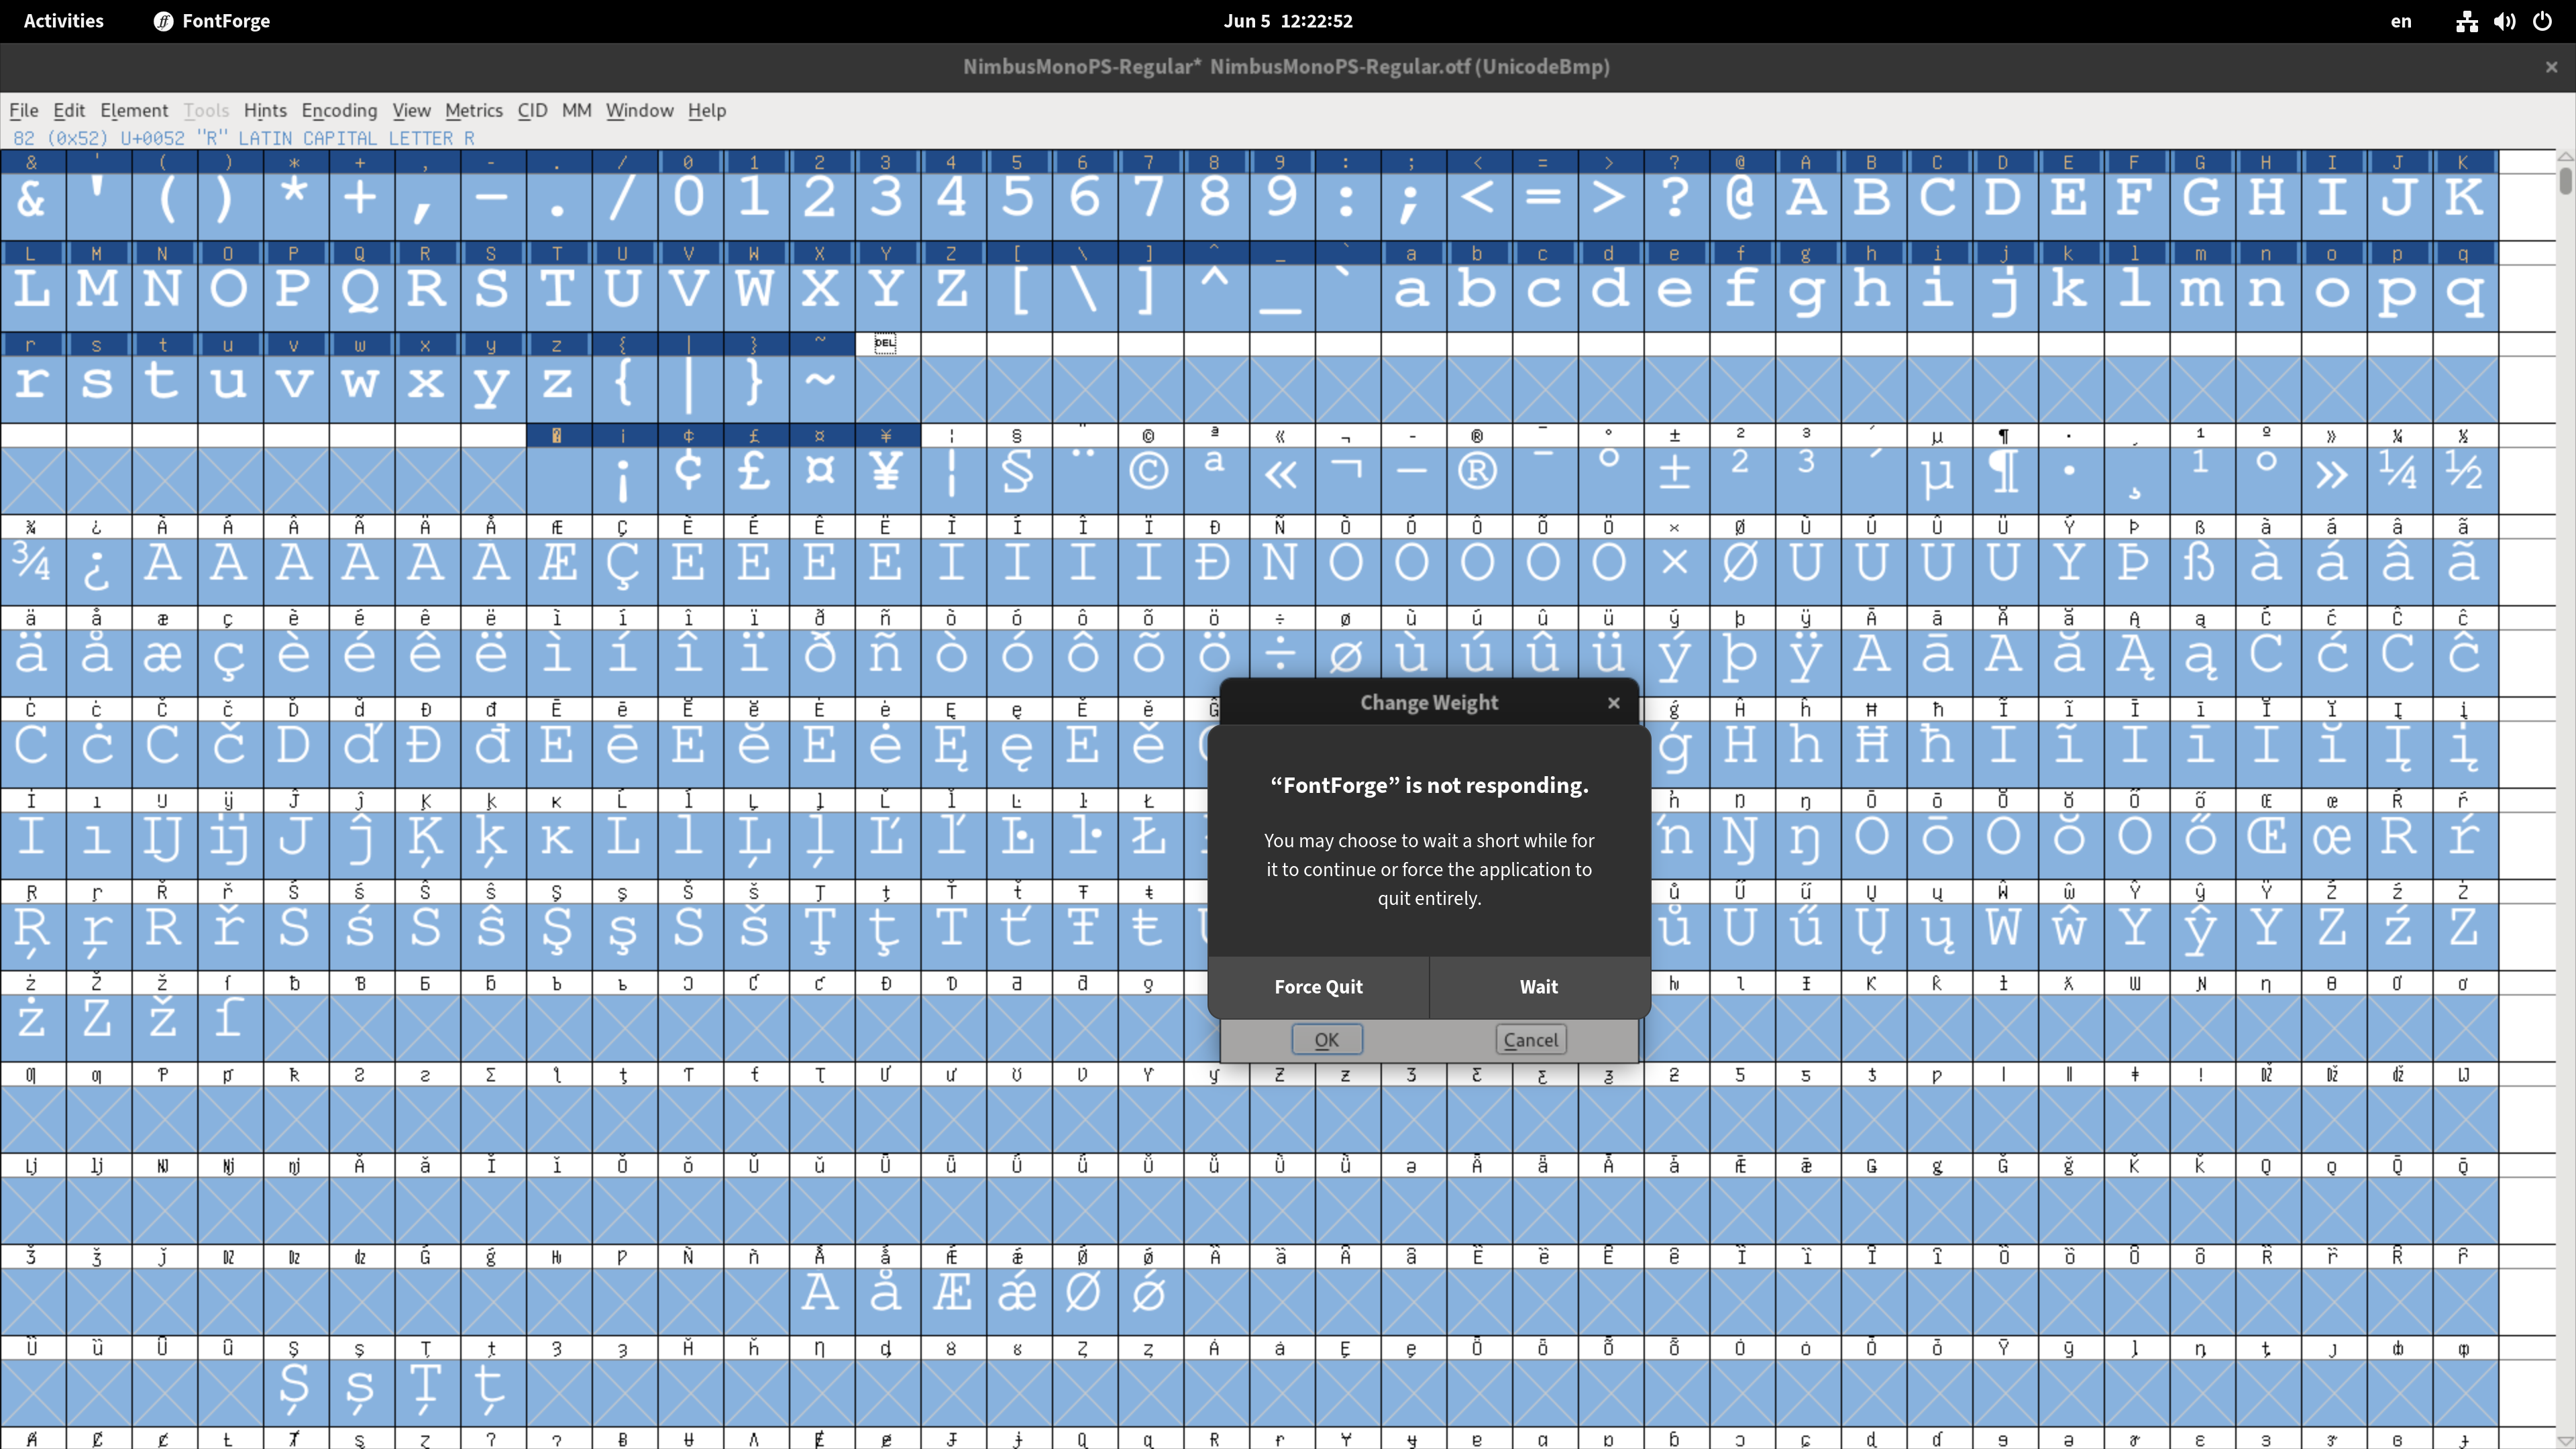Close the Change Weight dialog
2576x1449 pixels.
pos(1613,703)
